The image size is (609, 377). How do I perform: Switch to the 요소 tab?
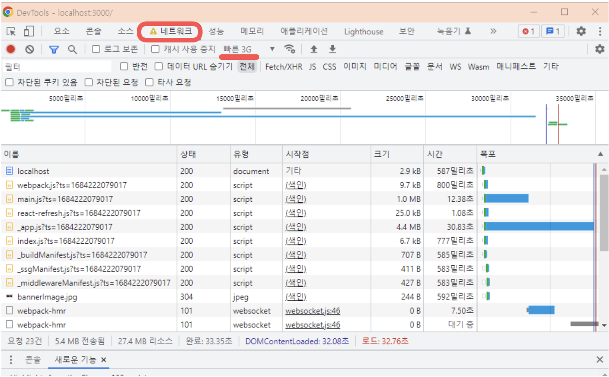point(62,31)
